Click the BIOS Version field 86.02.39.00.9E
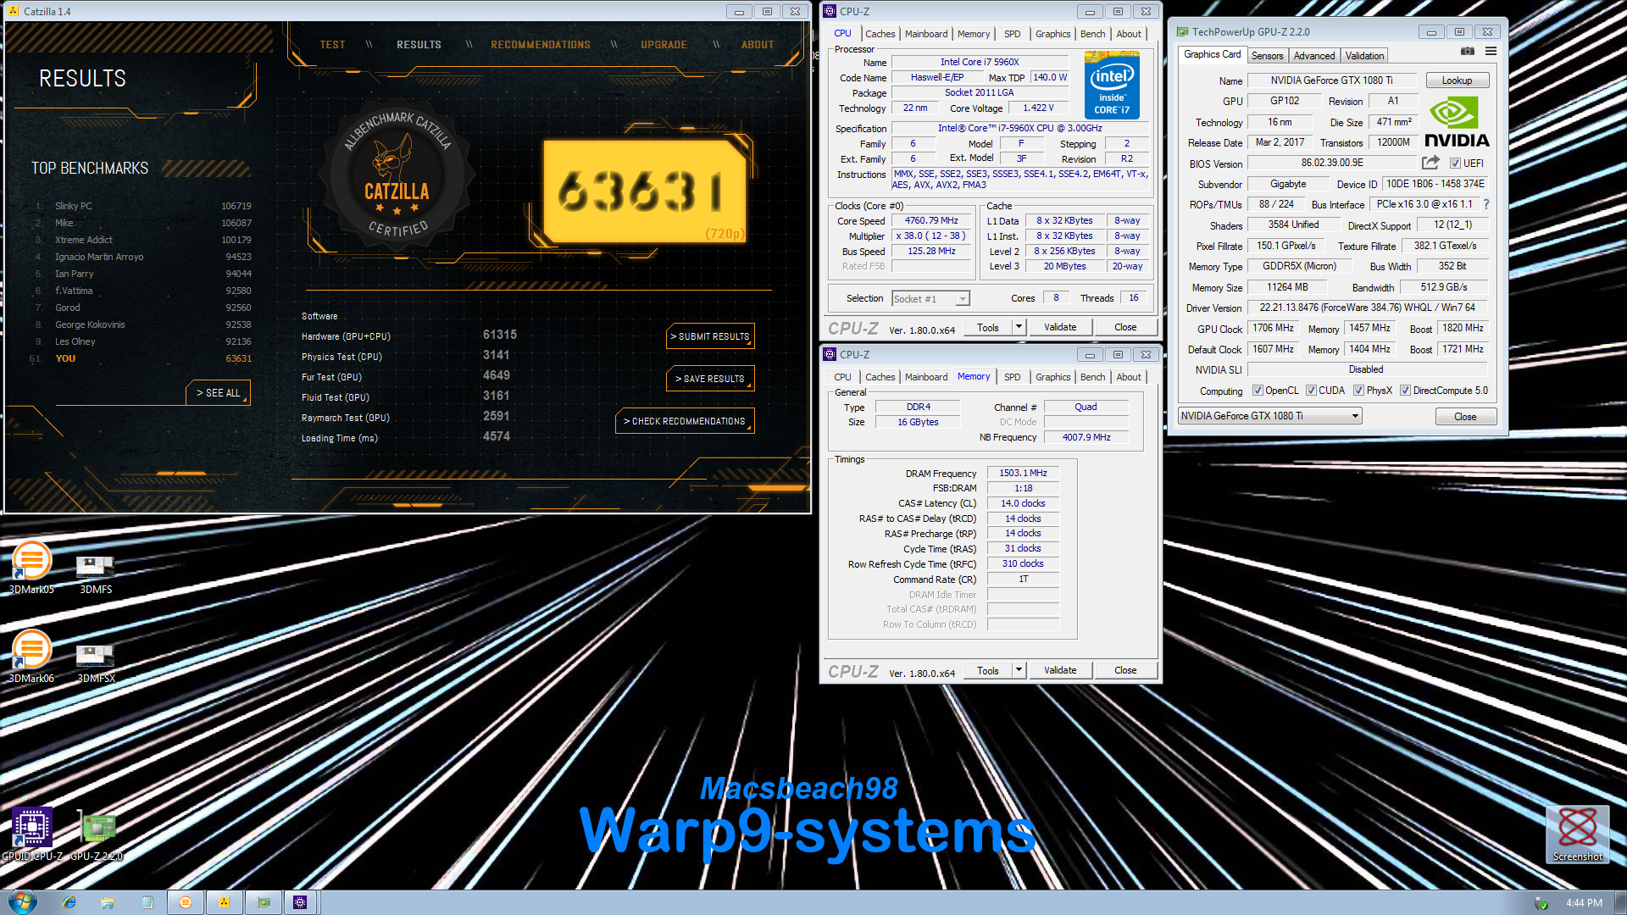Screen dimensions: 1627x915 coord(1332,163)
